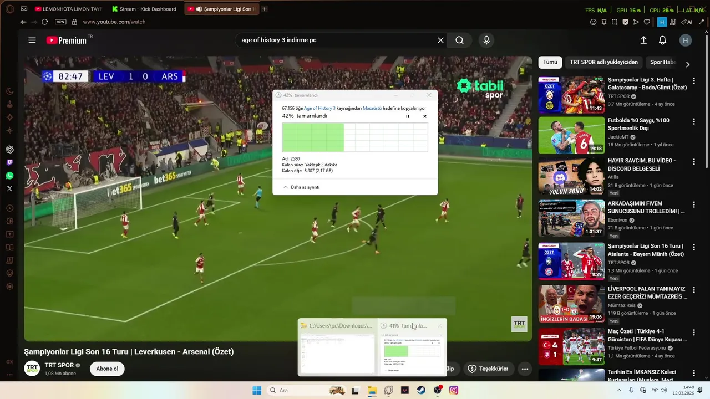The image size is (710, 399).
Task: Open the YouTube guide hamburger menu
Action: (x=32, y=40)
